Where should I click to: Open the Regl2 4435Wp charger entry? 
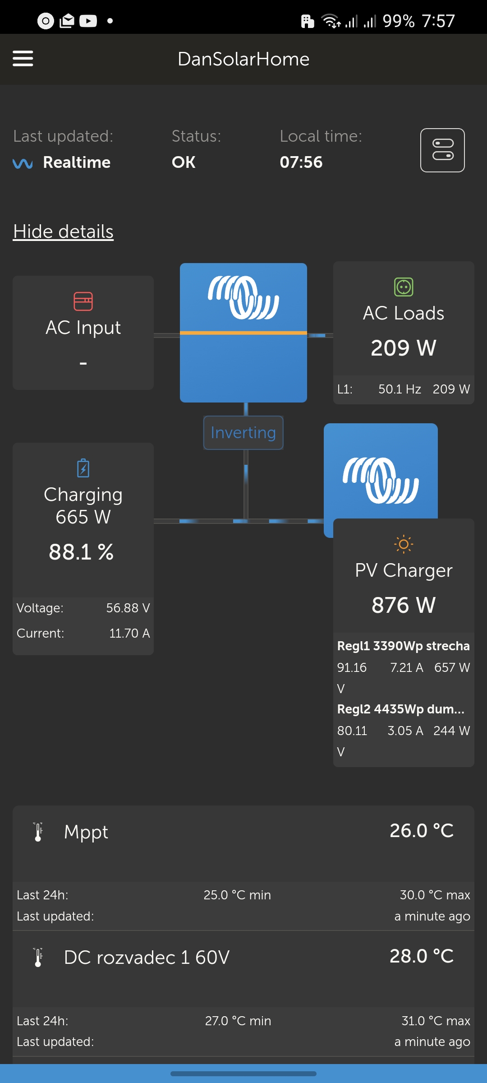pyautogui.click(x=401, y=709)
